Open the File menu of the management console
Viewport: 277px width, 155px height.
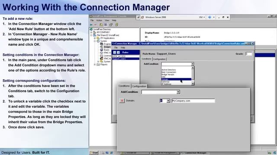[92, 20]
